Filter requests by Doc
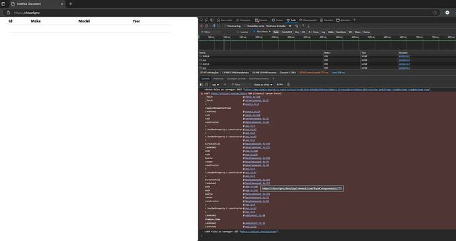Image resolution: width=456 pixels, height=241 pixels. point(297,32)
